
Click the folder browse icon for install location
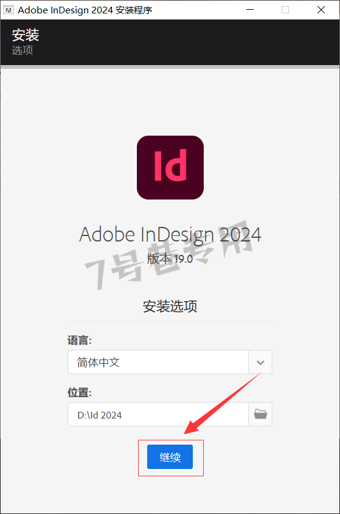coord(260,414)
